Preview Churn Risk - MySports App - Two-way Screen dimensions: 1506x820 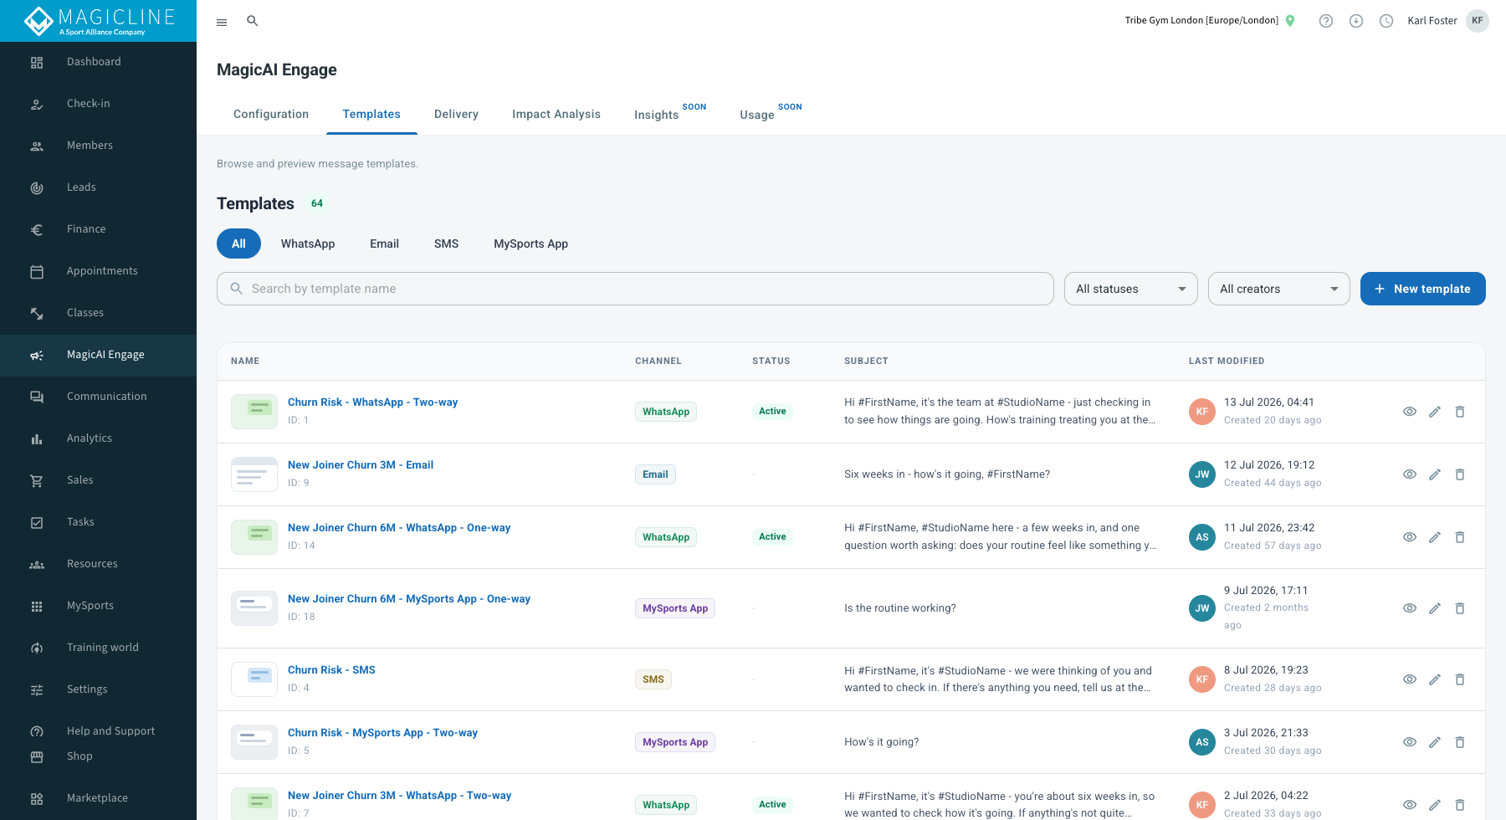tap(1410, 742)
